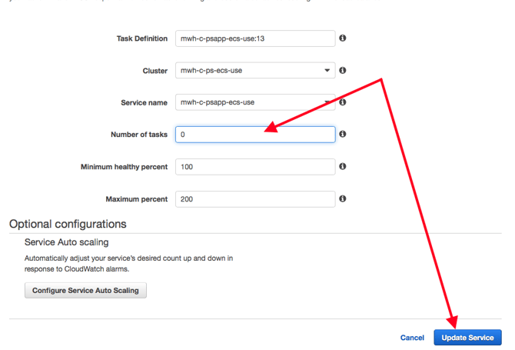Click the Cancel link
The width and height of the screenshot is (515, 350).
[x=412, y=338]
